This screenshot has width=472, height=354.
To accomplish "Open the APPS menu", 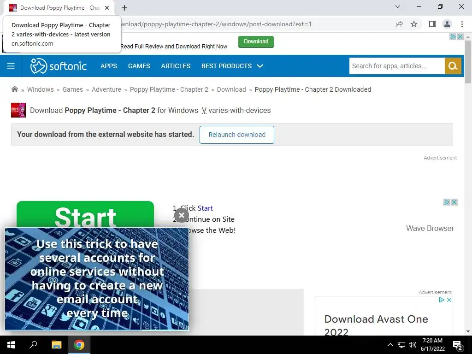I will coord(109,66).
